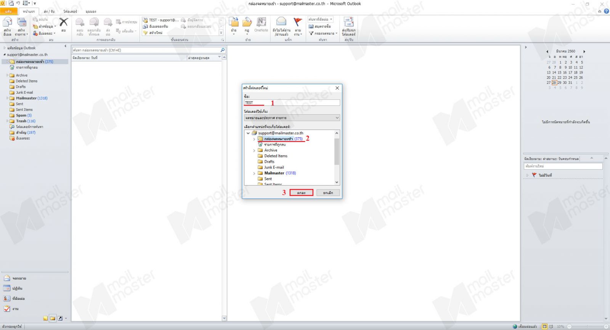The width and height of the screenshot is (610, 330).
Task: Click the Rules (กฎ) icon
Action: pyautogui.click(x=247, y=22)
